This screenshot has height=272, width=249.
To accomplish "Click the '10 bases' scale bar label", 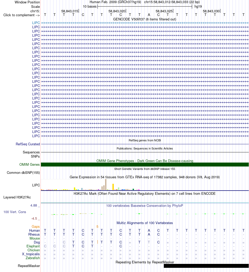I will (90, 7).
